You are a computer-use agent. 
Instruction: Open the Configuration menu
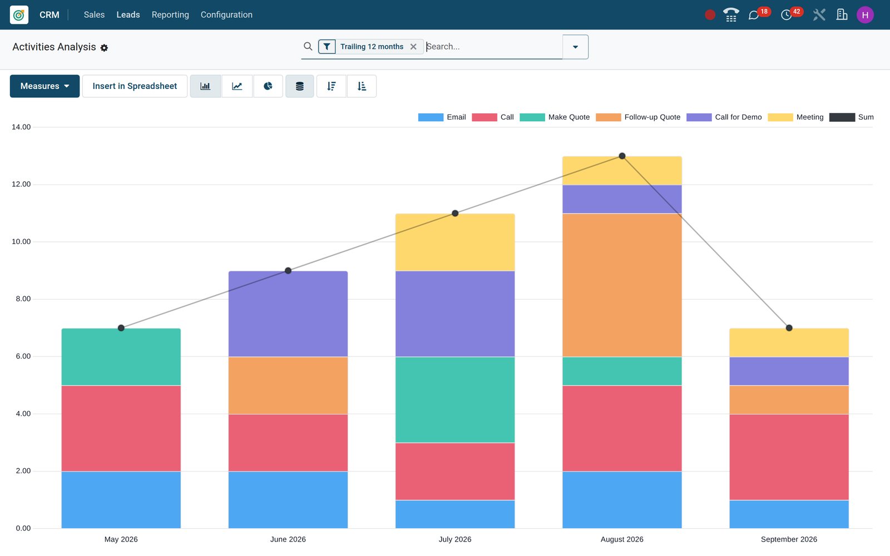click(x=226, y=15)
